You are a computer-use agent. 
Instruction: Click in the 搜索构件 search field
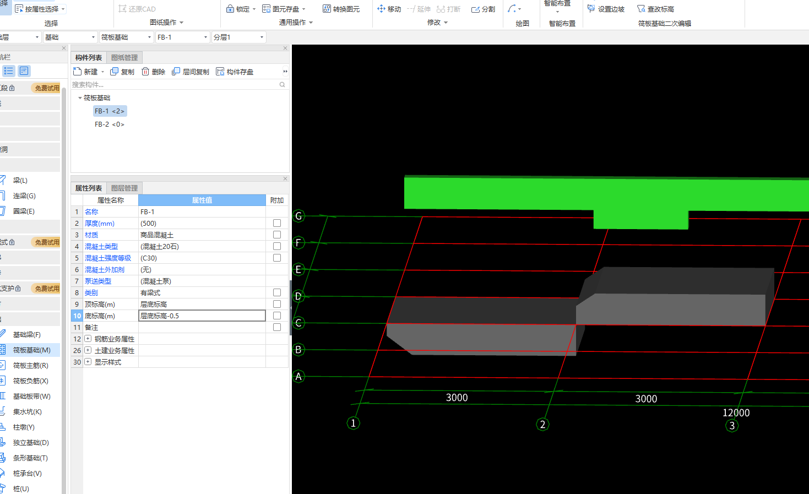click(x=174, y=85)
